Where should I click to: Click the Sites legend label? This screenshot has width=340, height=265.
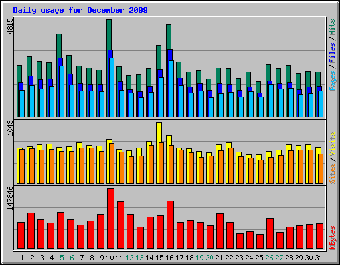click(x=332, y=174)
